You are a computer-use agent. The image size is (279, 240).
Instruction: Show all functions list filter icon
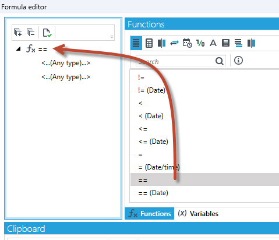[136, 43]
